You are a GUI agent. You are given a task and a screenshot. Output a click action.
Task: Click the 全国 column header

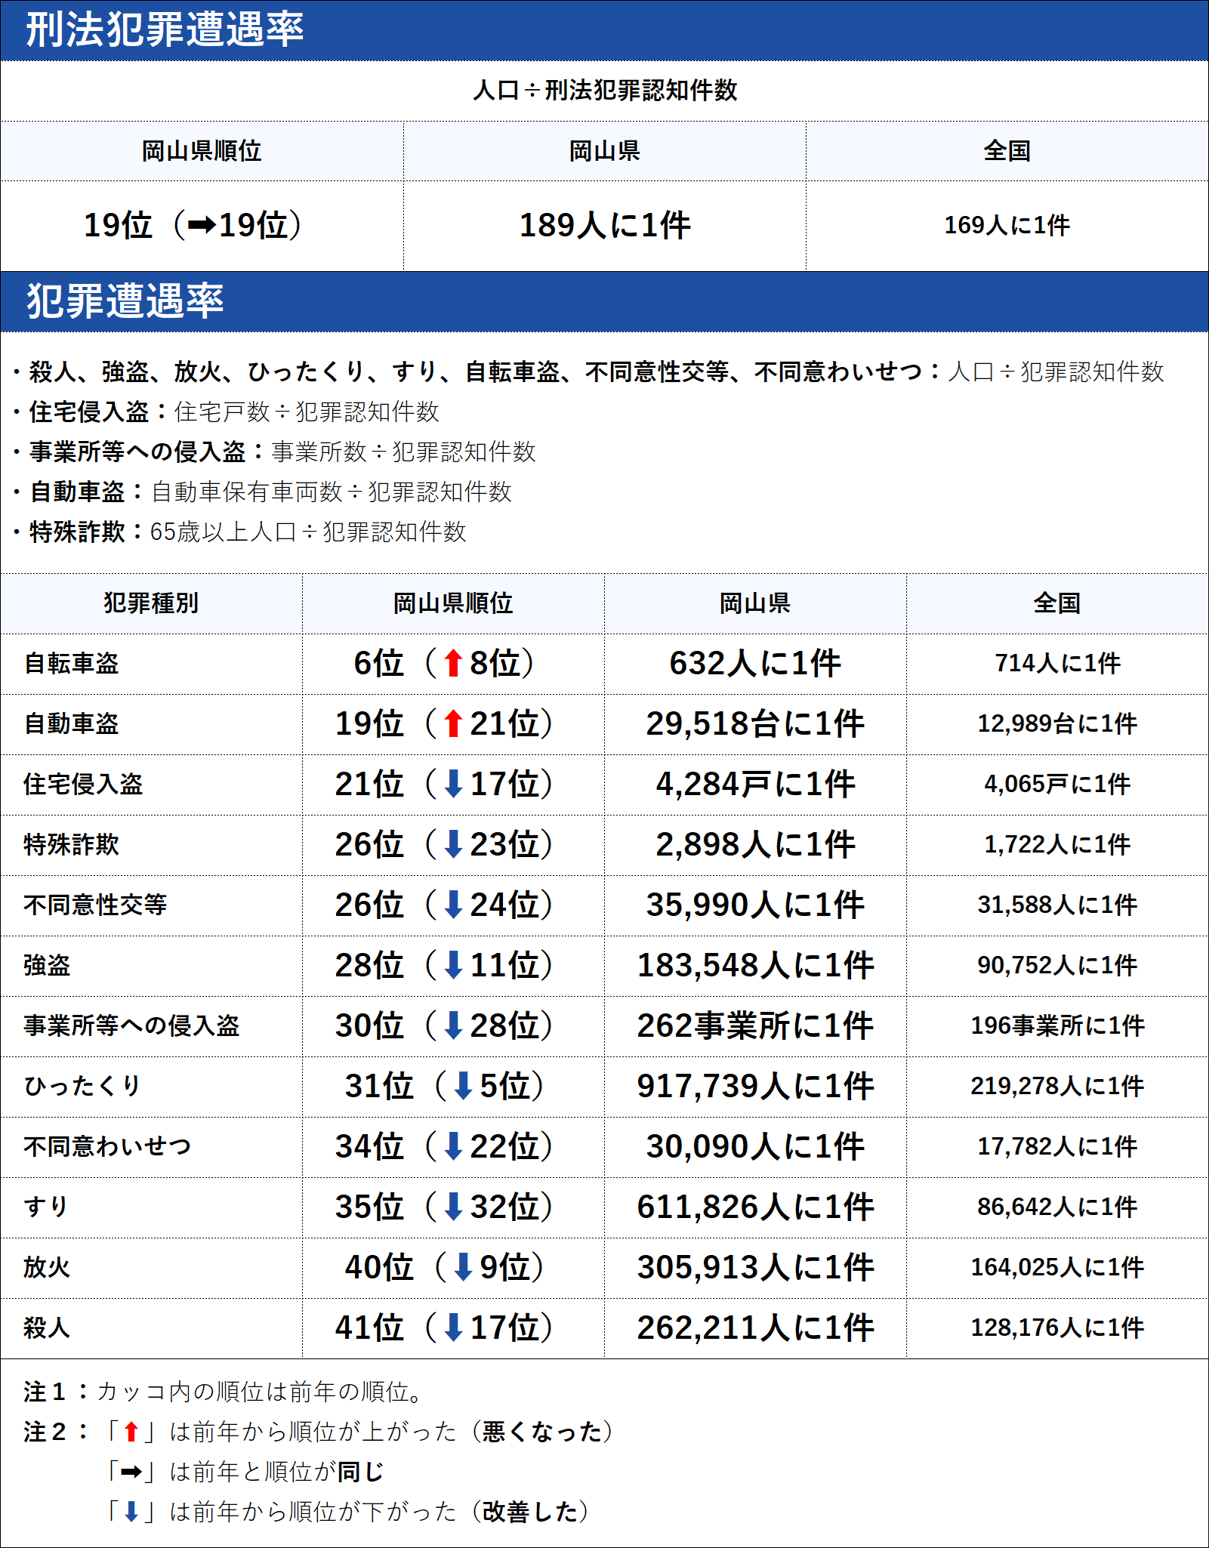click(x=1057, y=603)
